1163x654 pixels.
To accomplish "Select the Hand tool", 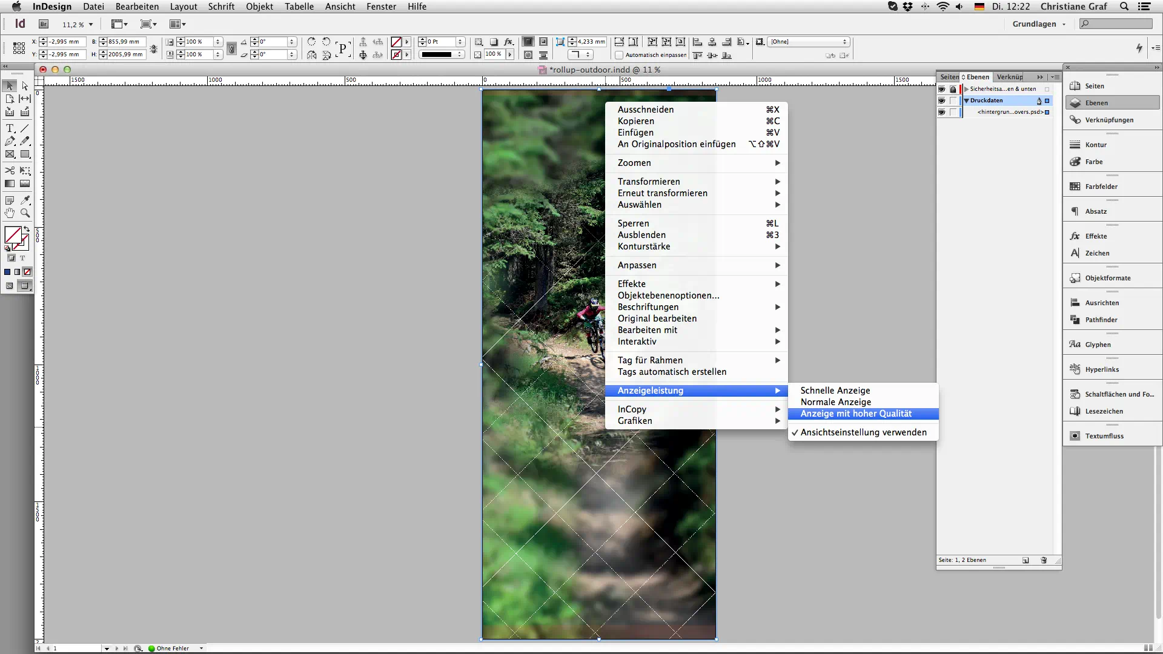I will coord(10,213).
